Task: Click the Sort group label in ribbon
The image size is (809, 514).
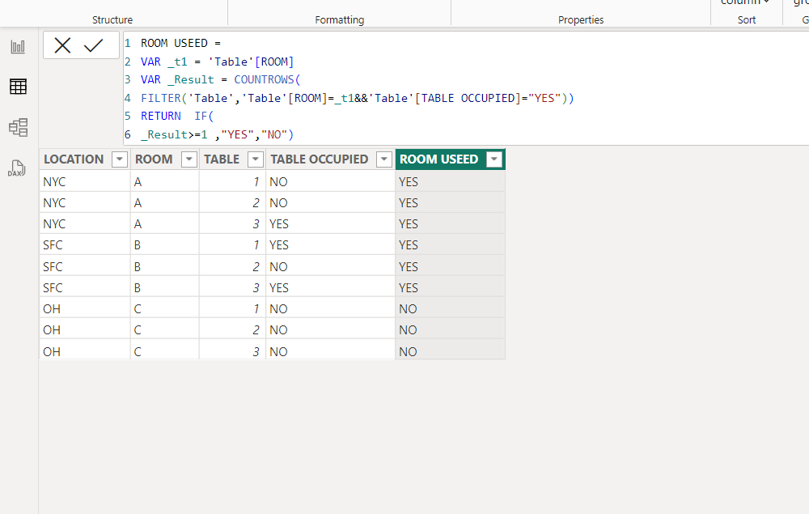Action: [747, 19]
